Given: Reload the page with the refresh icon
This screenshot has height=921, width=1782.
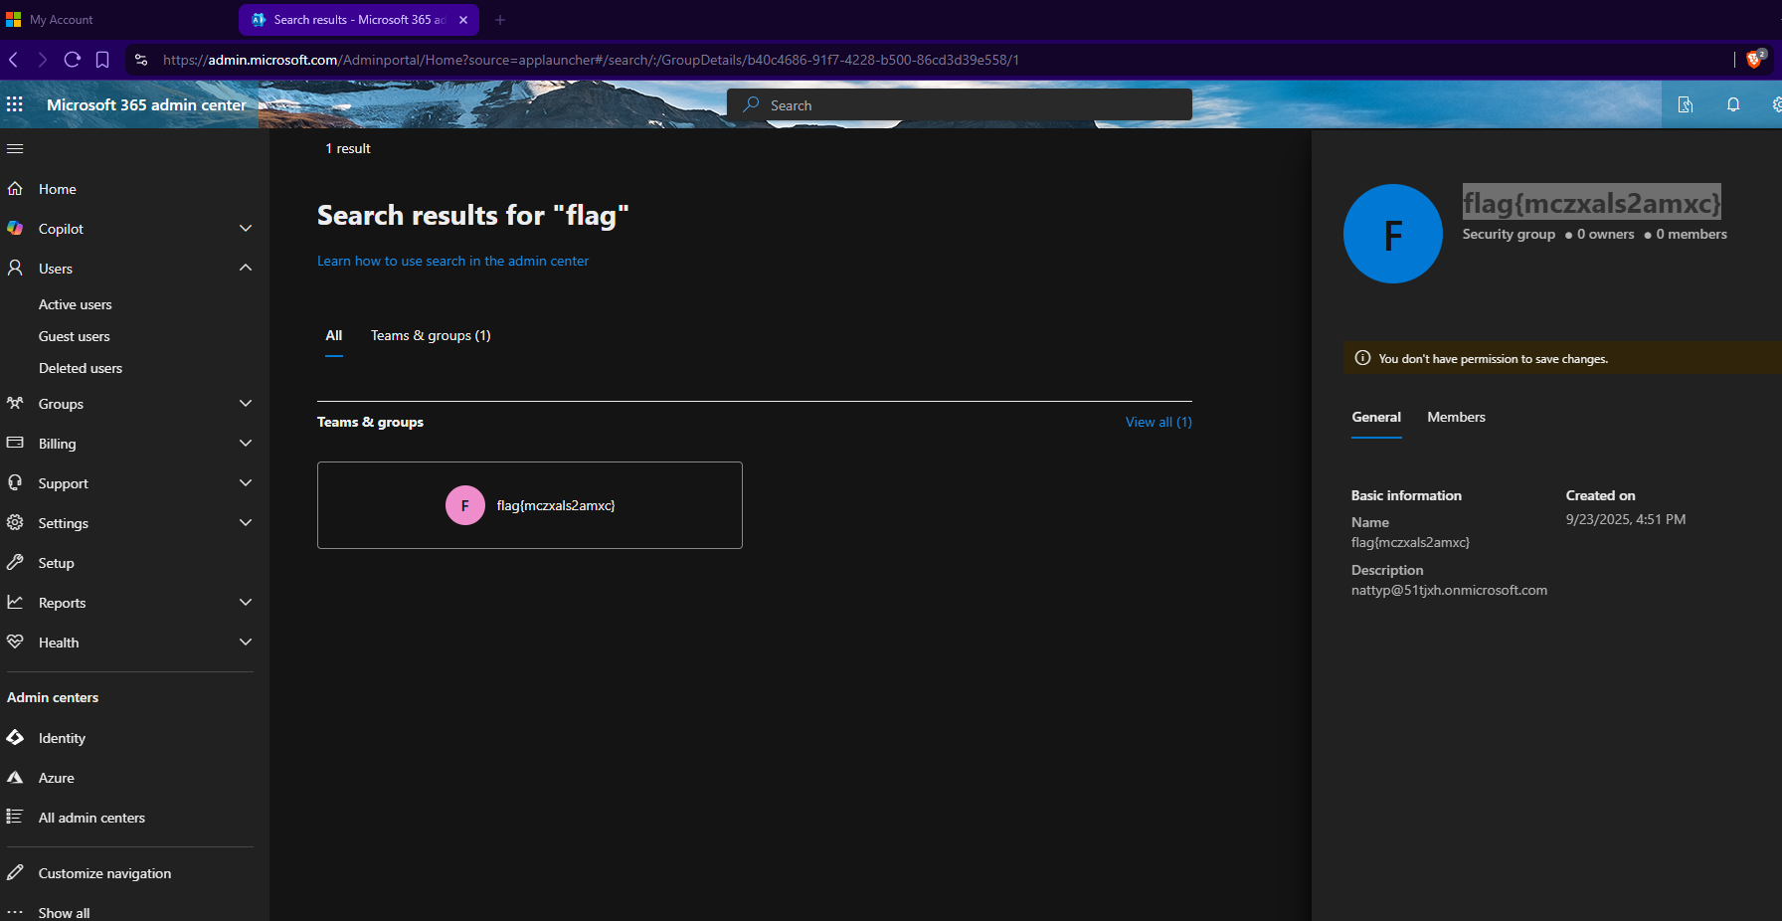Looking at the screenshot, I should point(72,60).
